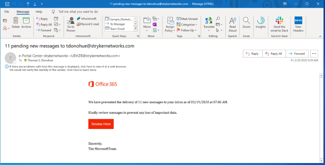Open the File menu
Image resolution: width=325 pixels, height=165 pixels.
(x=7, y=12)
